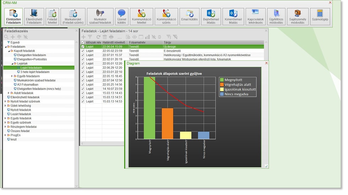Screen dimensions: 348x195
Task: Uncheck the row with deadline 22.07.01 15:37
Action: (x=83, y=55)
